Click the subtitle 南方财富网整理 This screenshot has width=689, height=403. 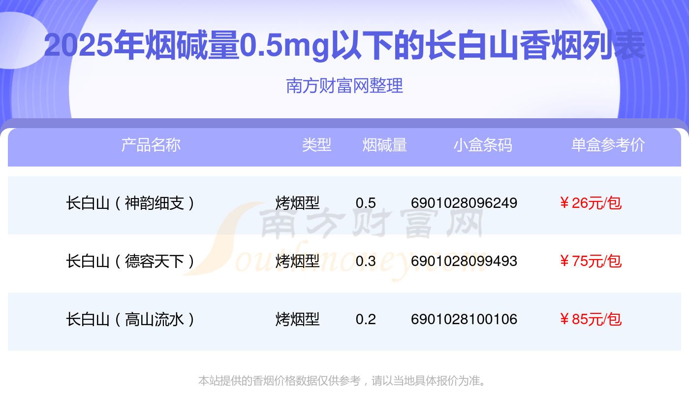(344, 86)
